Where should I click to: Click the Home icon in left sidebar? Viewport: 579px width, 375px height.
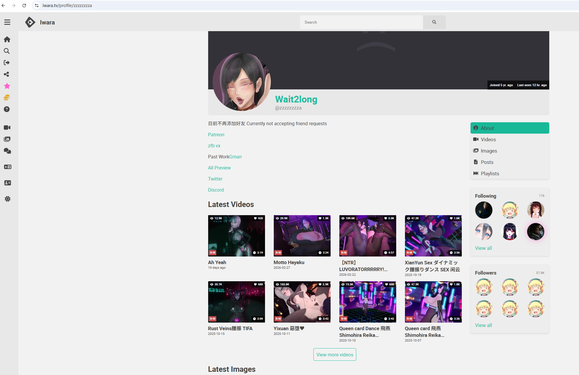point(7,39)
